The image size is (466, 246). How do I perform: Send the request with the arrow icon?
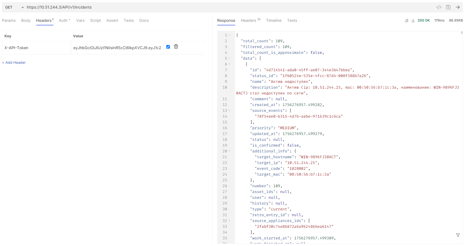click(458, 7)
